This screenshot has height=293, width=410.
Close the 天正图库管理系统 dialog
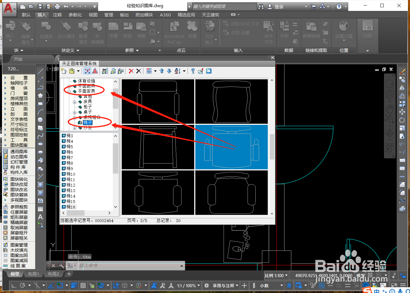tap(272, 58)
